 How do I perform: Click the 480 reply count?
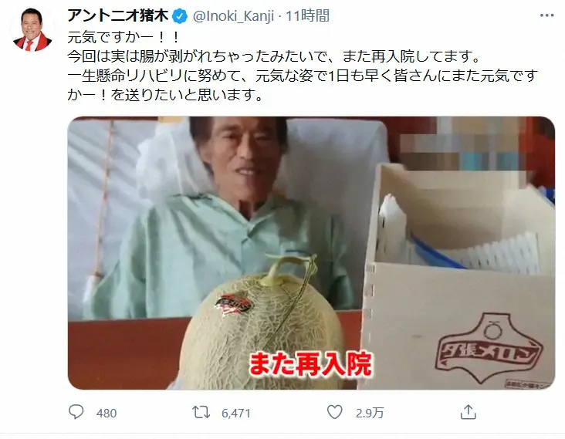(x=107, y=413)
